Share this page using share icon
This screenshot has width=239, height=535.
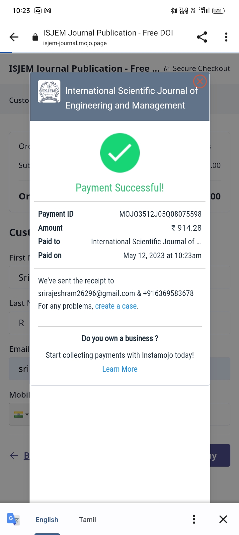[x=202, y=37]
